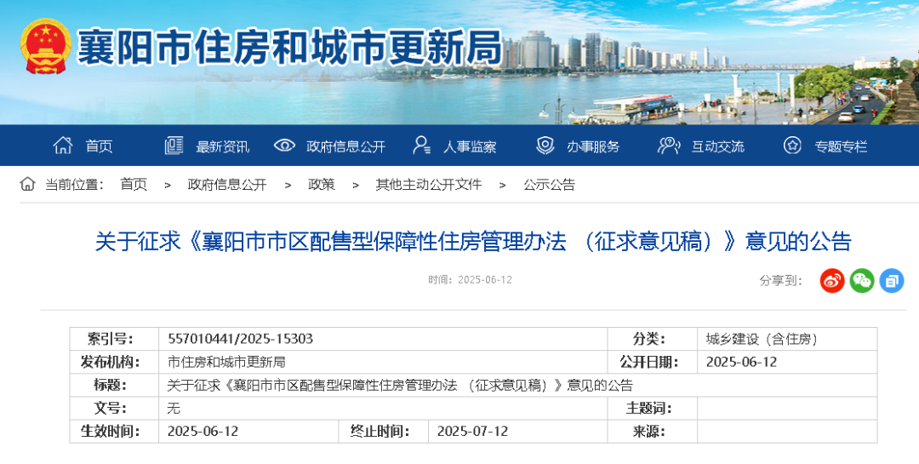Share the announcement to WeChat

tap(861, 280)
